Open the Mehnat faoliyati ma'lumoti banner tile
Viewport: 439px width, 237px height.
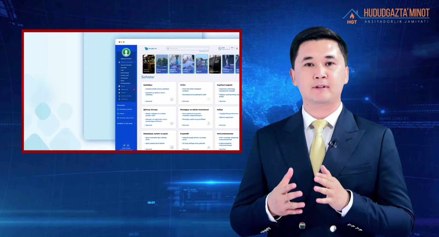tap(228, 64)
